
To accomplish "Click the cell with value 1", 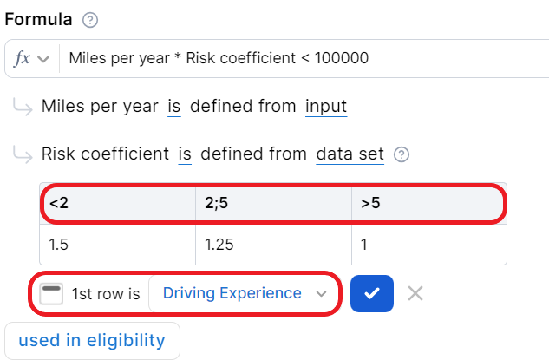I will [428, 245].
